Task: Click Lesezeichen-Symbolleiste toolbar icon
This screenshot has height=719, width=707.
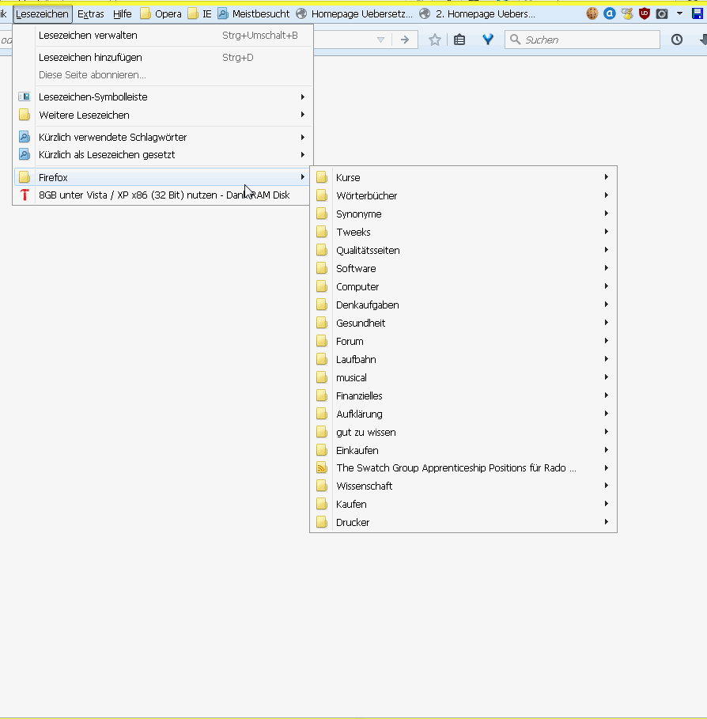Action: point(25,96)
